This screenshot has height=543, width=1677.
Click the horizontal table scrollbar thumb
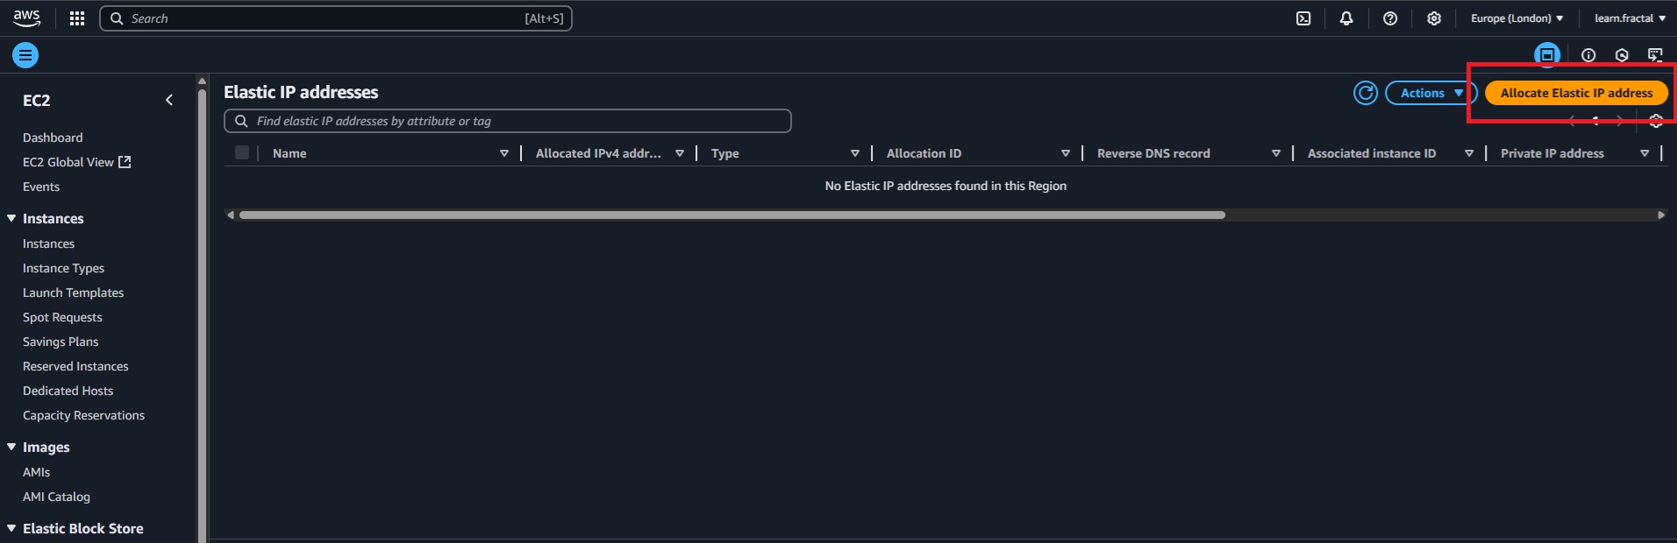[731, 215]
